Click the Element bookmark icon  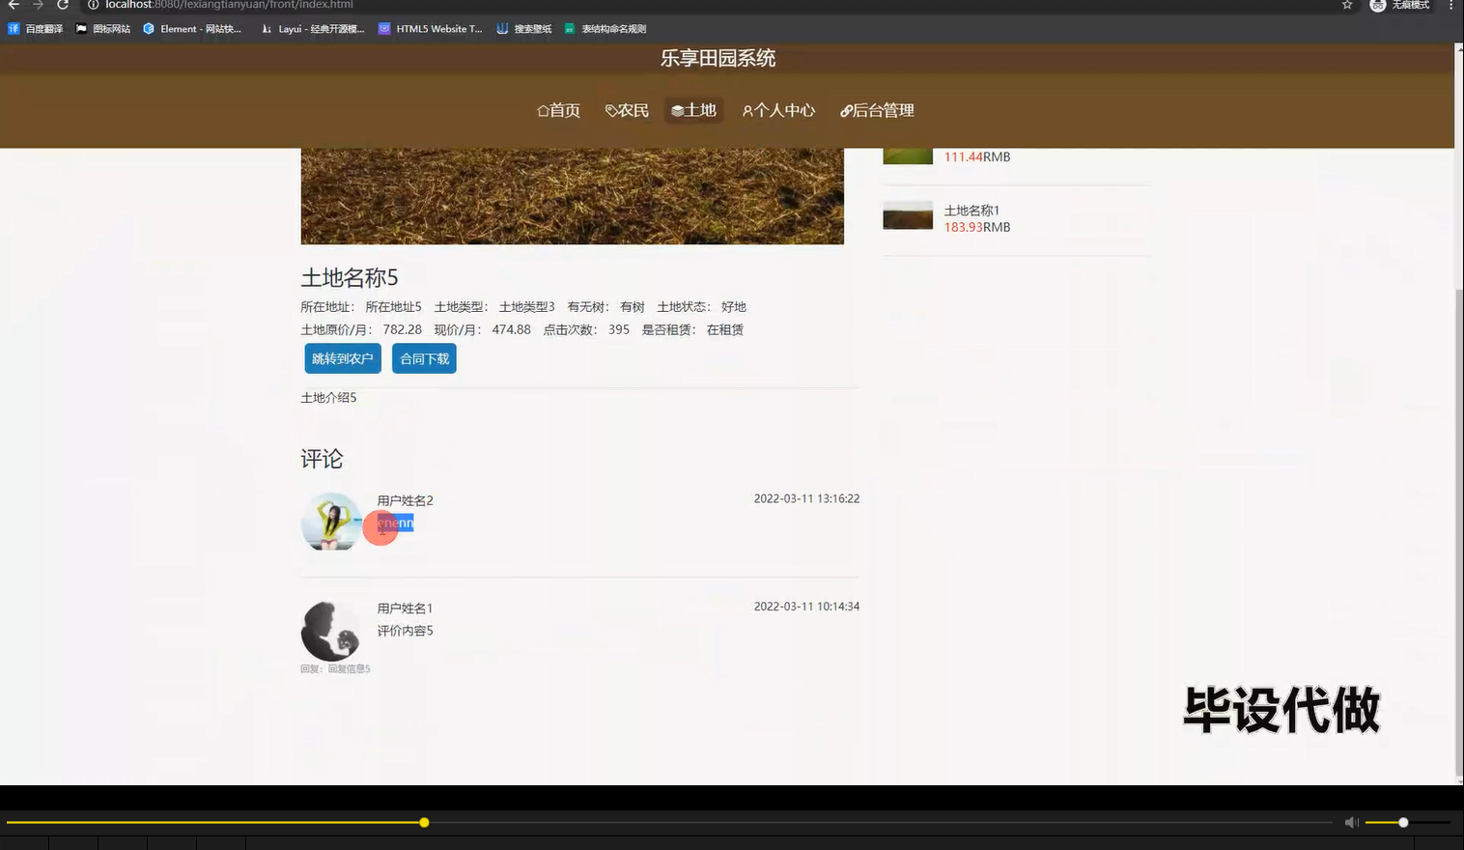click(x=149, y=28)
